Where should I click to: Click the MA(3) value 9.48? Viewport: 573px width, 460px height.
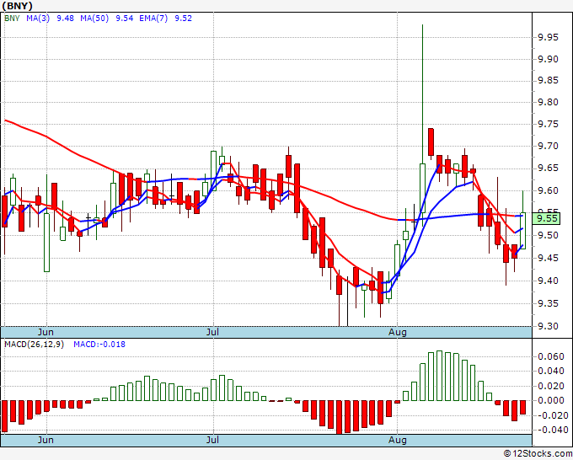pos(66,18)
